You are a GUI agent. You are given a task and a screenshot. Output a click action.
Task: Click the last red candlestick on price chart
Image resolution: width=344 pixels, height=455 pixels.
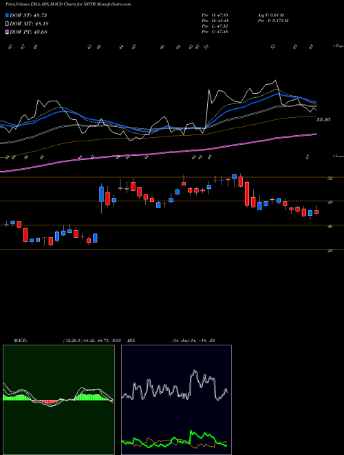tap(316, 212)
